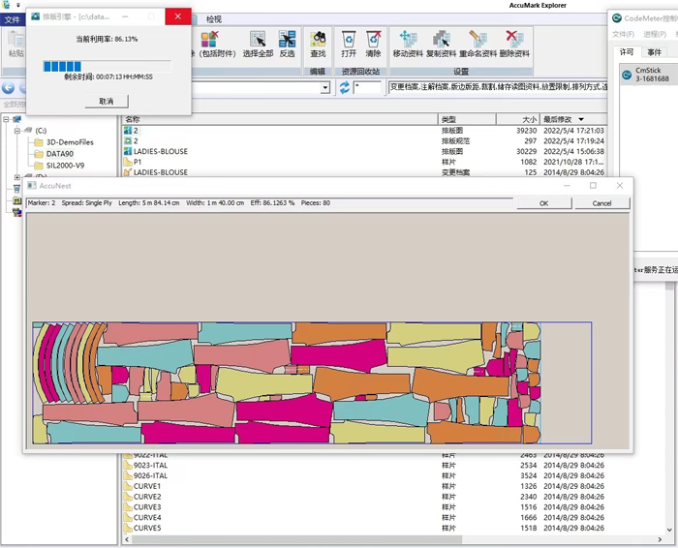
Task: Click the 大小 column header
Action: (x=517, y=119)
